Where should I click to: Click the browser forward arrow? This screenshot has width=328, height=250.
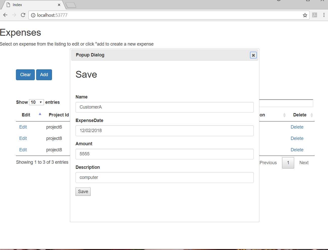pyautogui.click(x=14, y=15)
